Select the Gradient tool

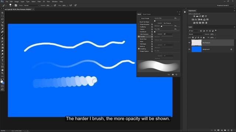coord(2,48)
